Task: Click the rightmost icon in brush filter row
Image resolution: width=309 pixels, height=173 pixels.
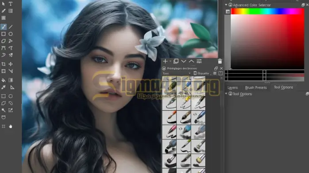Action: (220, 73)
